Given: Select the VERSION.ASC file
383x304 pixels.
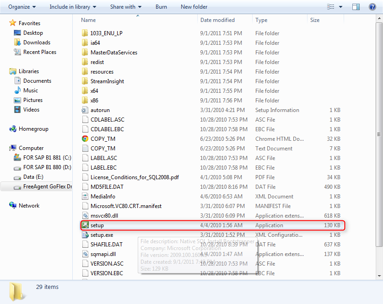Looking at the screenshot, I should (x=107, y=263).
